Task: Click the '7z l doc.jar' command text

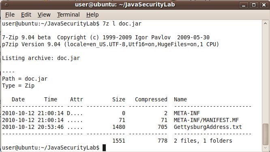Action: [x=122, y=24]
